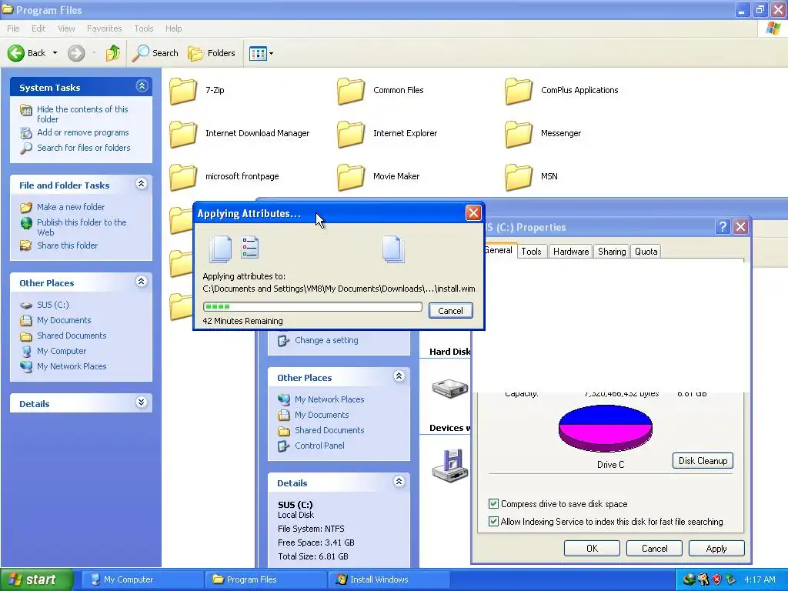Uncheck Compress drive to save disk space
The height and width of the screenshot is (591, 788).
pyautogui.click(x=493, y=503)
